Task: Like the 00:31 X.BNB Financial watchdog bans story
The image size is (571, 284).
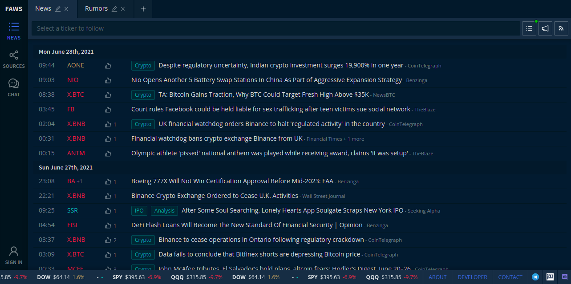Action: click(108, 139)
